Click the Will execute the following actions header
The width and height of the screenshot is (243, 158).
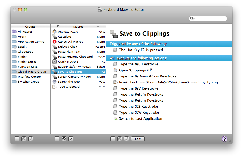click(169, 58)
